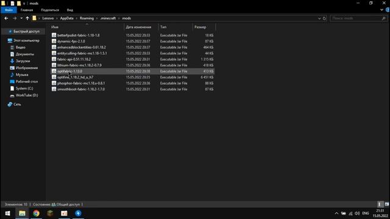The height and width of the screenshot is (219, 390).
Task: Launch Google Chrome from taskbar
Action: pos(36,214)
